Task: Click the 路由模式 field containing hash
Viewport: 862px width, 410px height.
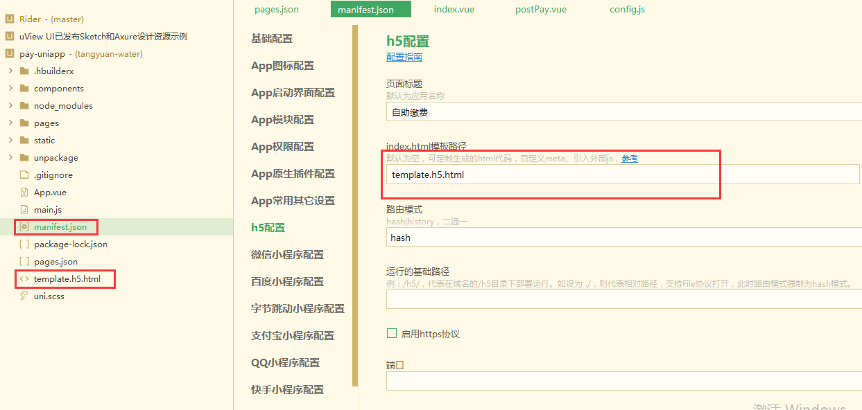Action: pyautogui.click(x=624, y=238)
